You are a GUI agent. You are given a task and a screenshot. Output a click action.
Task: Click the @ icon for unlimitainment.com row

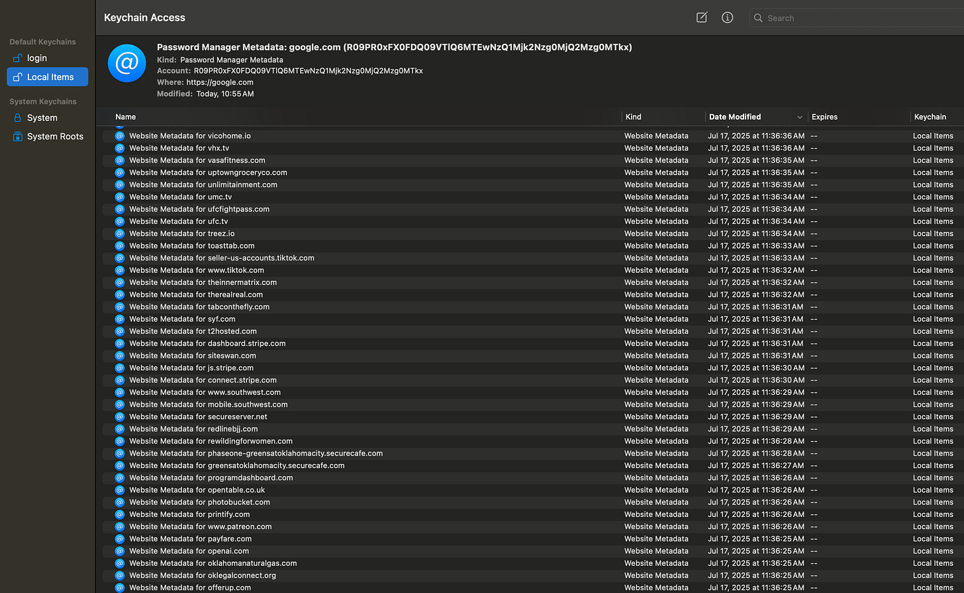[120, 184]
